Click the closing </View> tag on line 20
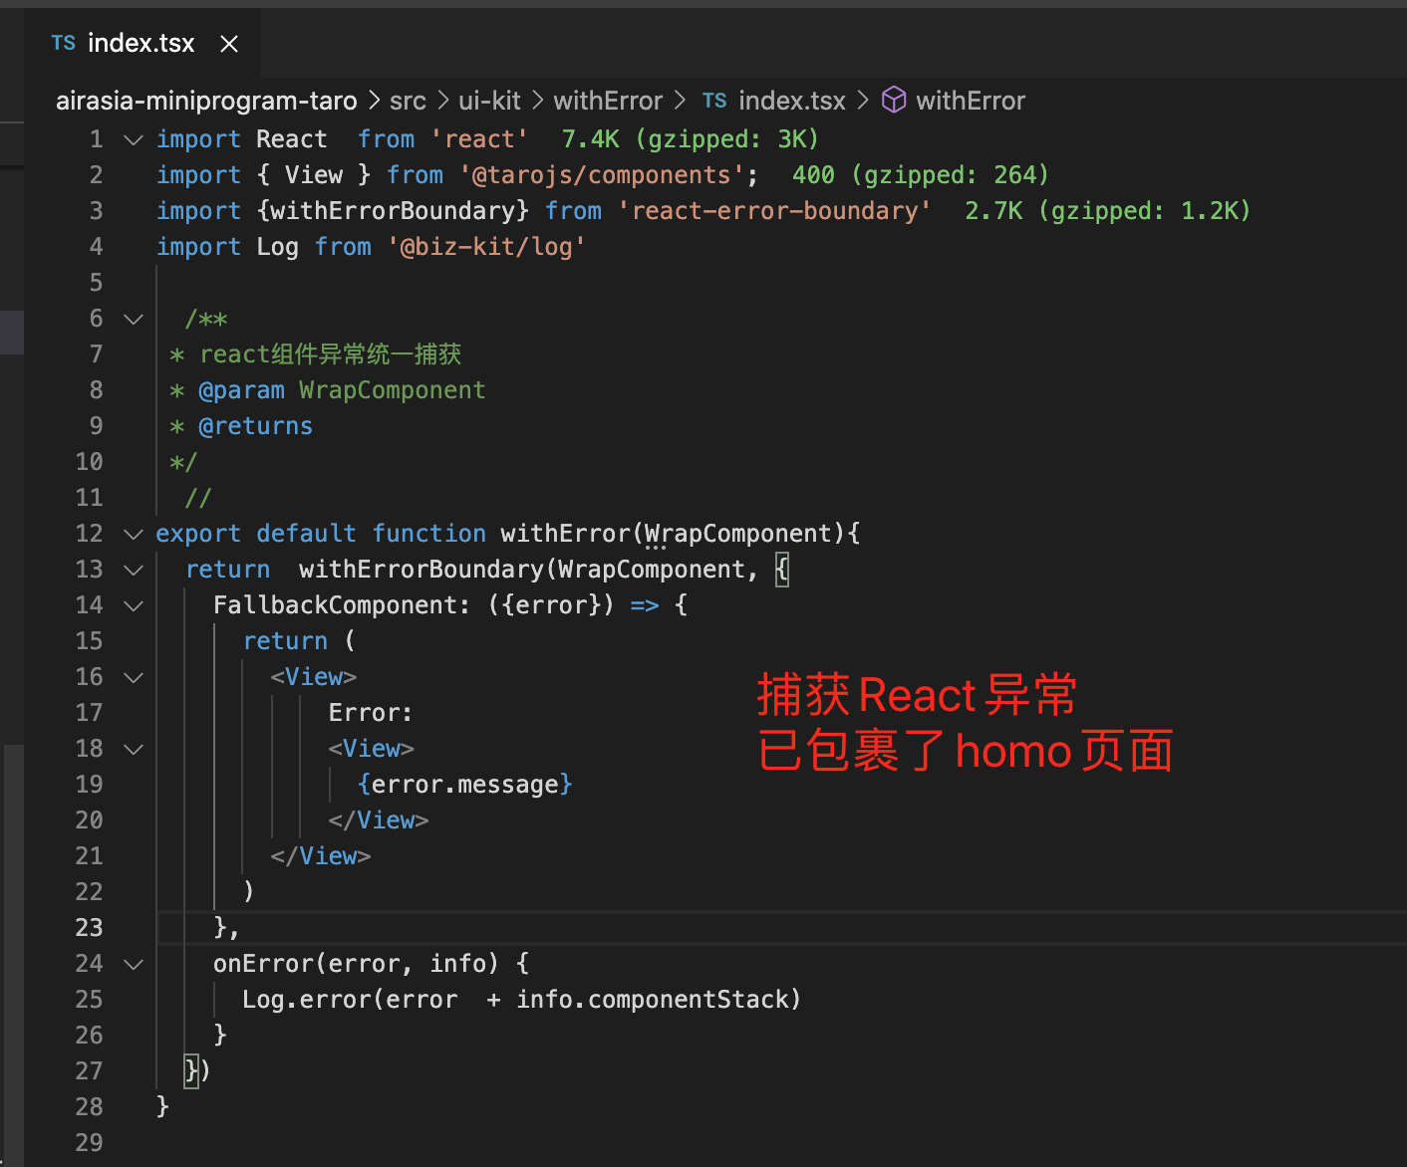This screenshot has width=1407, height=1167. click(379, 820)
